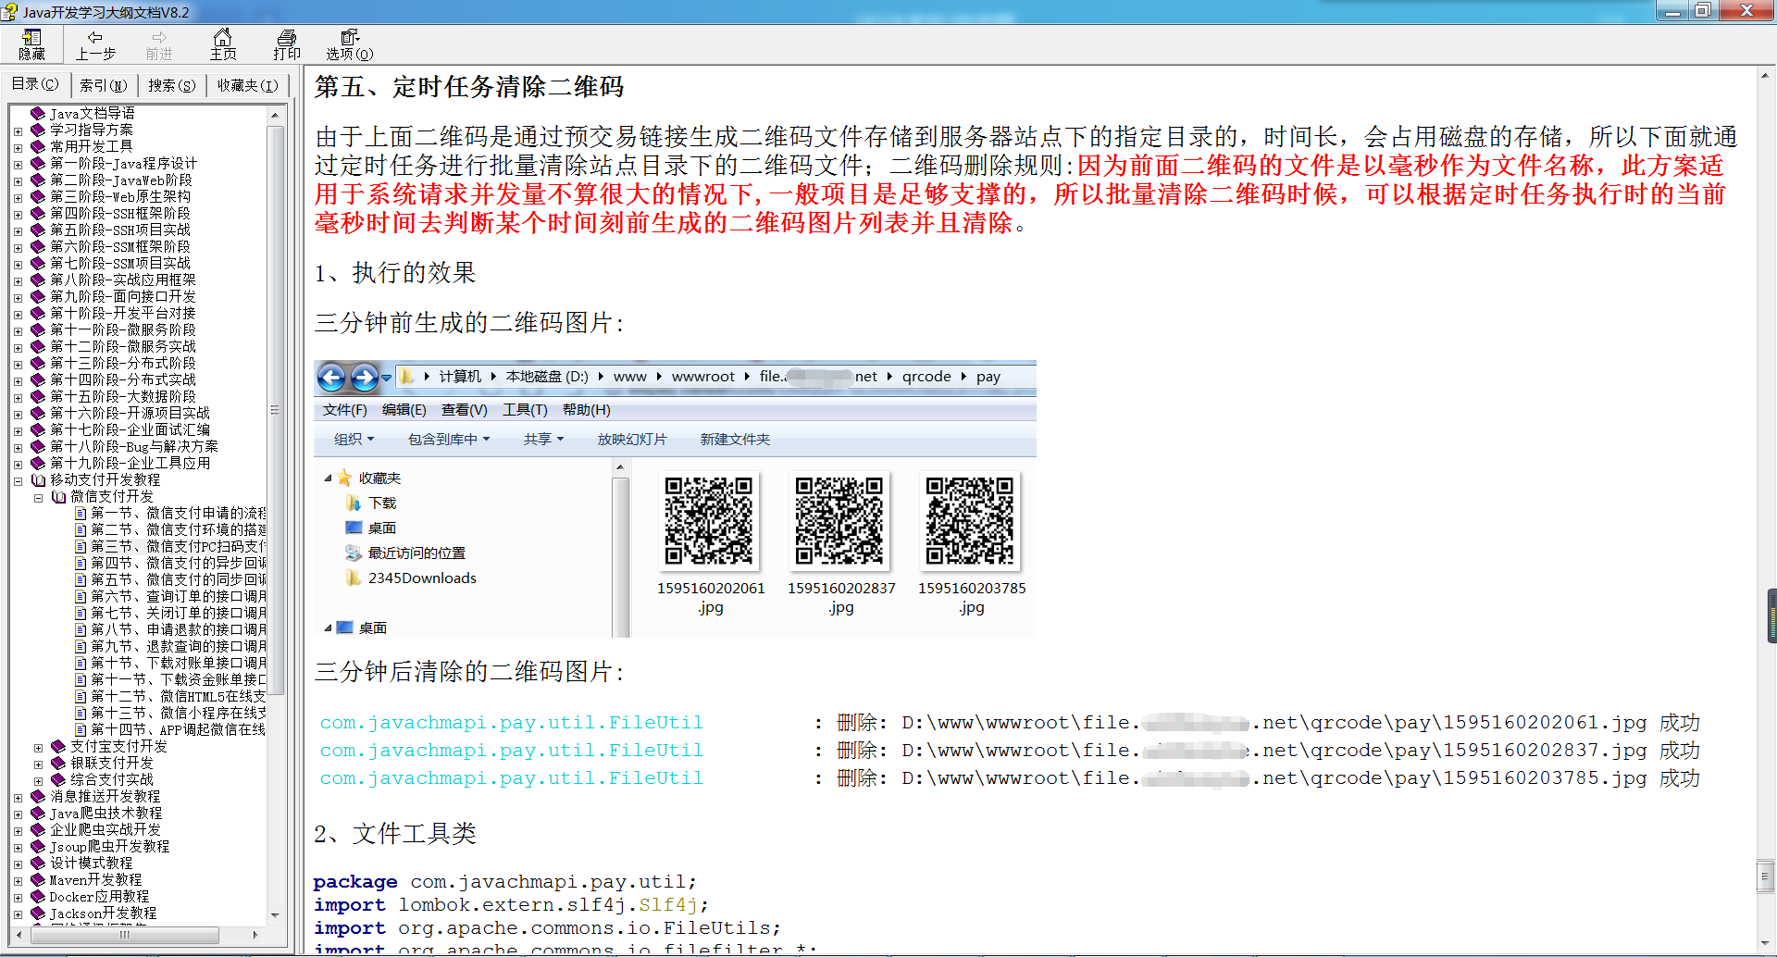Select 第三节、微信支付PC扫码支付 topic

179,547
